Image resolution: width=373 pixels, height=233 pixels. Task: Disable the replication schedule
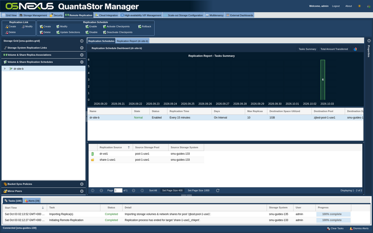click(91, 32)
